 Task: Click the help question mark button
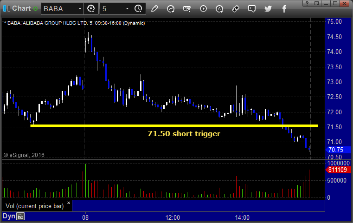pos(307,3)
